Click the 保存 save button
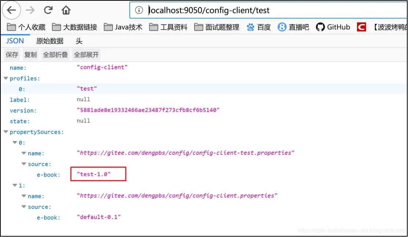This screenshot has height=237, width=408. point(12,55)
